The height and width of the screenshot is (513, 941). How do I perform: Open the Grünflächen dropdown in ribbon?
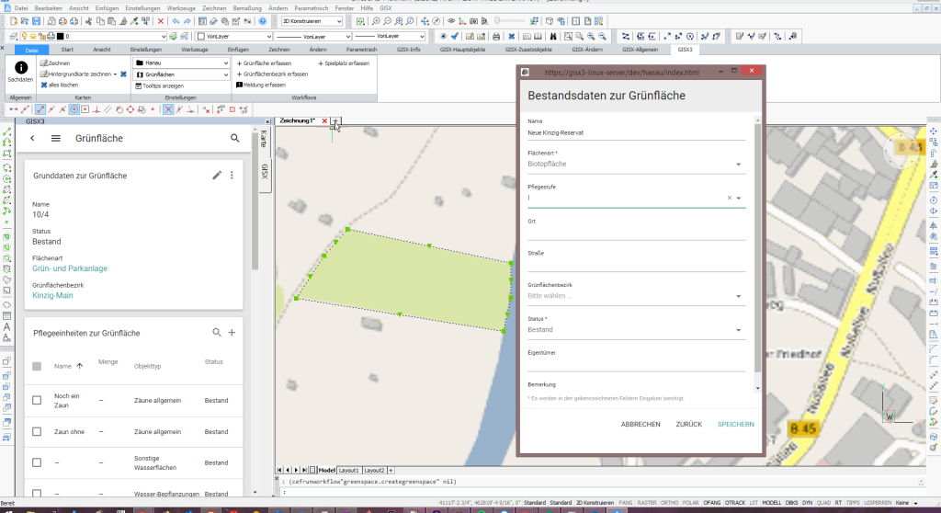tap(181, 74)
